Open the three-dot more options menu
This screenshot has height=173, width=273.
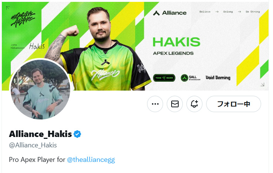[155, 104]
